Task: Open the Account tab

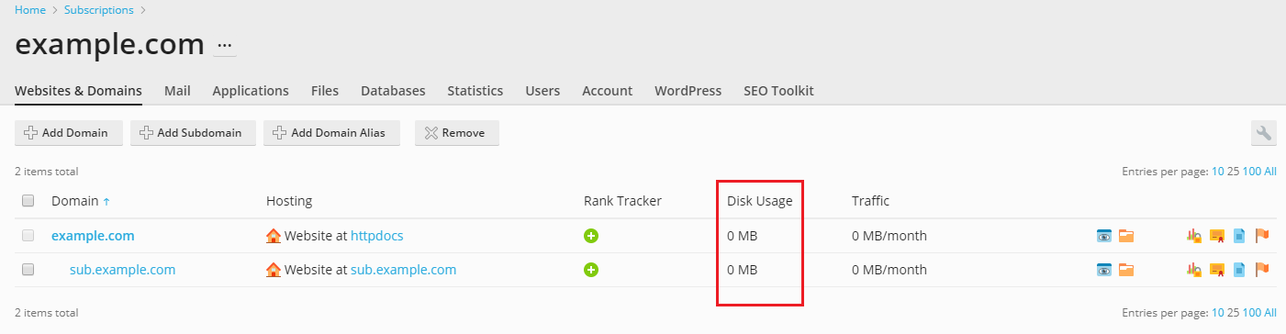Action: [607, 91]
